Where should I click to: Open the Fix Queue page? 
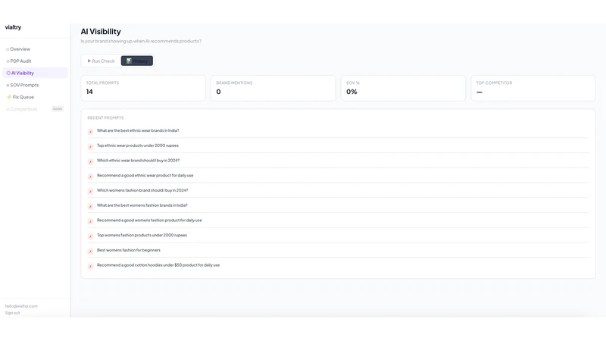click(35, 97)
